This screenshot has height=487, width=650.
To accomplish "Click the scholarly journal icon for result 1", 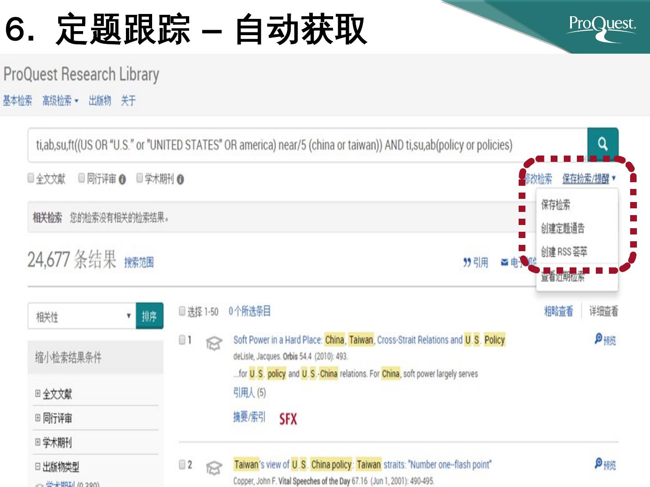I will (214, 343).
